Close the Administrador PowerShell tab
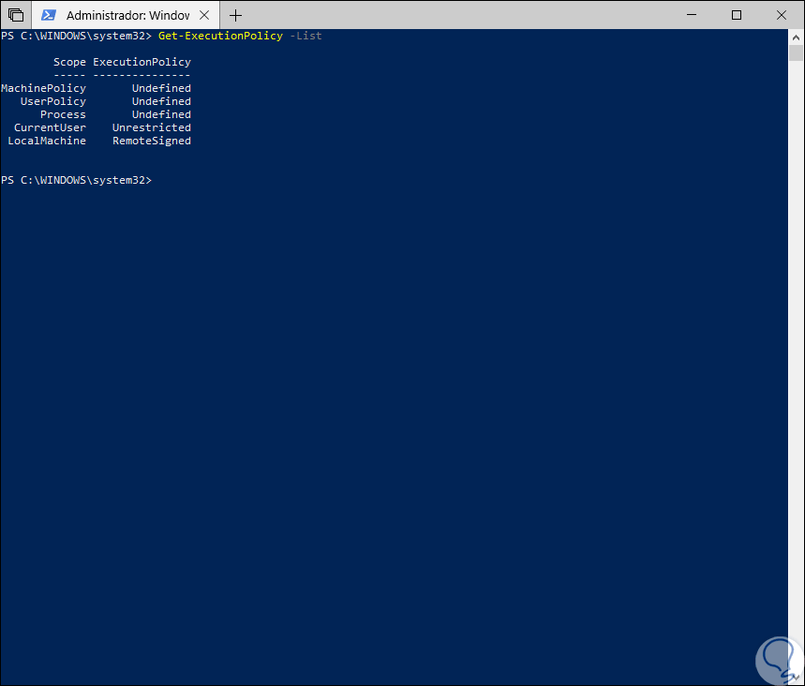The width and height of the screenshot is (805, 686). [x=204, y=15]
